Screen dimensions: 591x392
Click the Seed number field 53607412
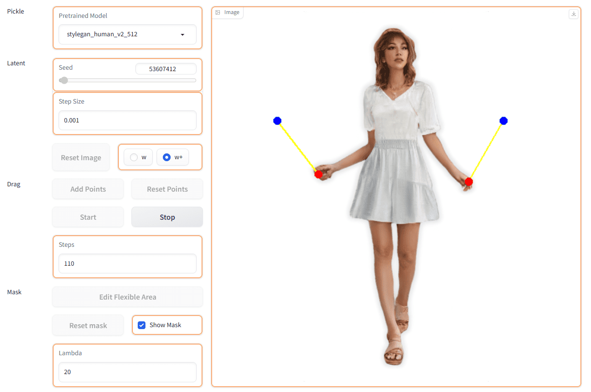click(166, 69)
